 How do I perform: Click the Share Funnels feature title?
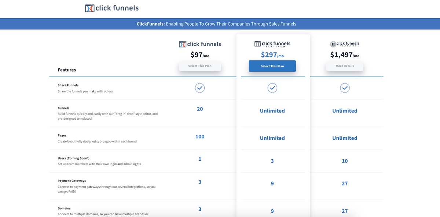68,85
